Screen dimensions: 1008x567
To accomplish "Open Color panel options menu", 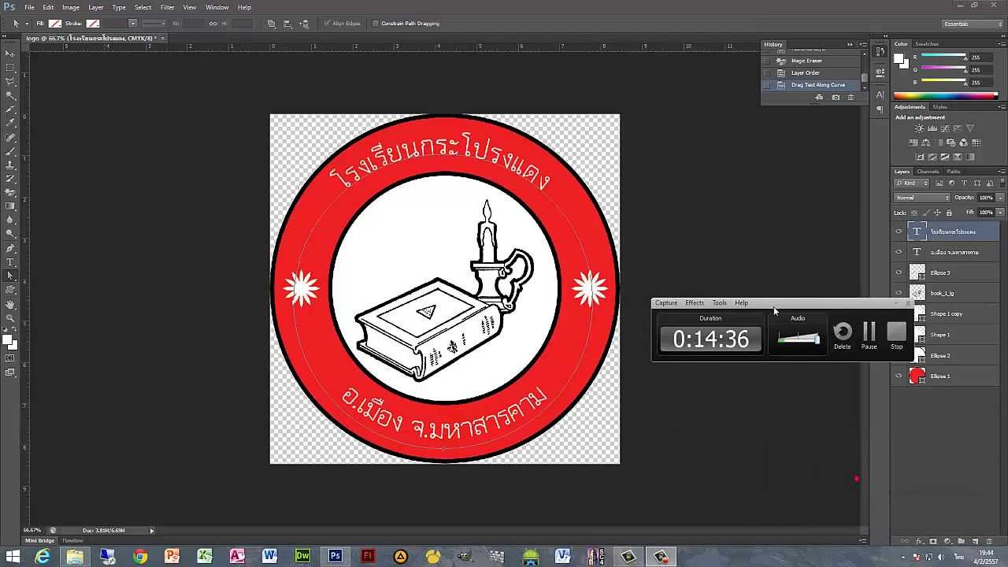I will coord(1001,44).
